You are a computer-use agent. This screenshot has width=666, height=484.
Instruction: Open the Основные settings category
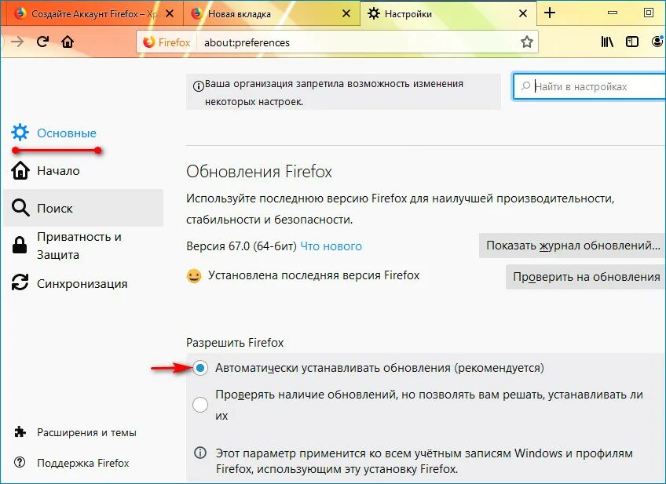point(82,133)
